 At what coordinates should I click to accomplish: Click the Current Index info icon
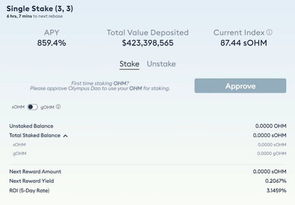[x=269, y=32]
